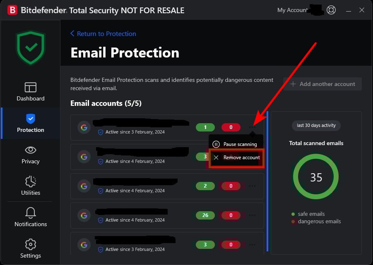Open the Settings gear icon

click(31, 244)
